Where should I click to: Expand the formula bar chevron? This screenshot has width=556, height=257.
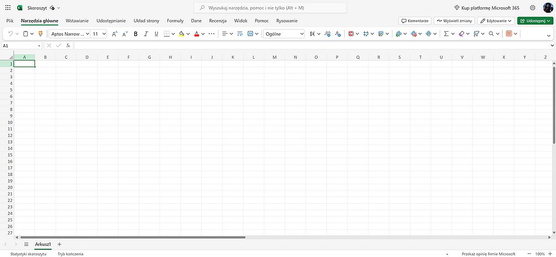pyautogui.click(x=552, y=46)
